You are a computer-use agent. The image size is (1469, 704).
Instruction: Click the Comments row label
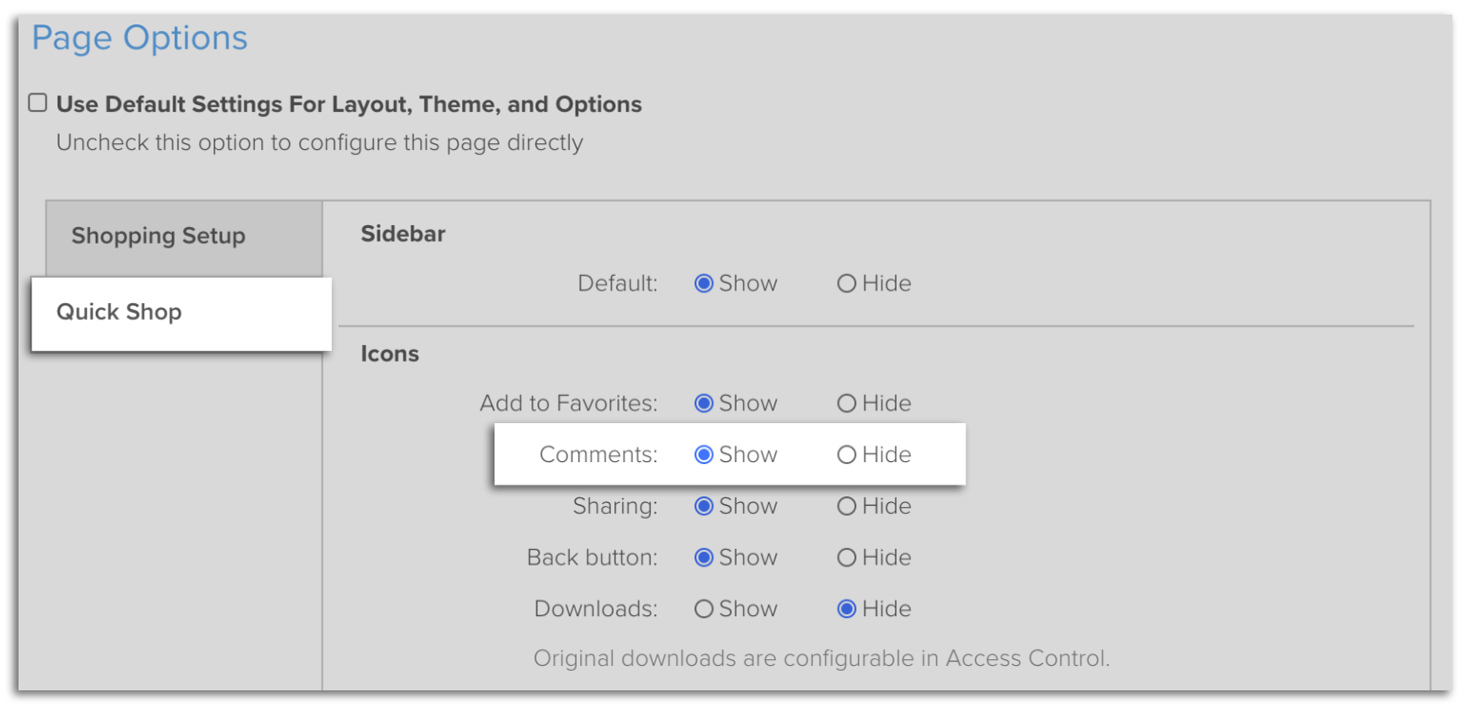599,454
